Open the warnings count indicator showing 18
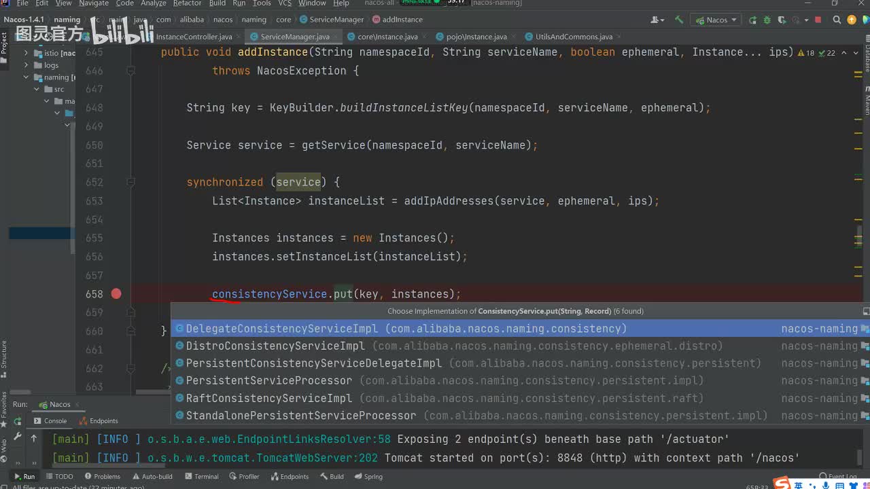870x489 pixels. tap(805, 53)
